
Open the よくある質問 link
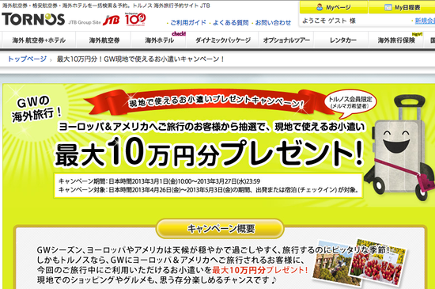(x=230, y=23)
